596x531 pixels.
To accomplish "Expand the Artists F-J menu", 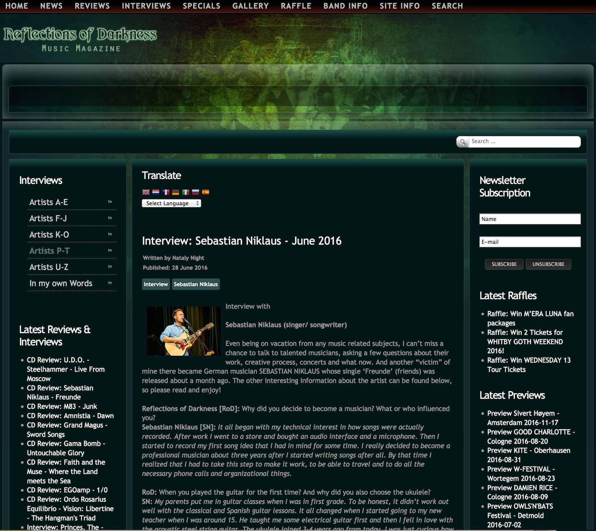I will (x=72, y=218).
